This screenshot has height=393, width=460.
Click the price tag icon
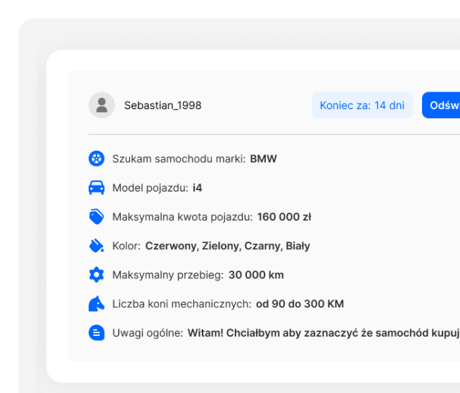point(96,217)
